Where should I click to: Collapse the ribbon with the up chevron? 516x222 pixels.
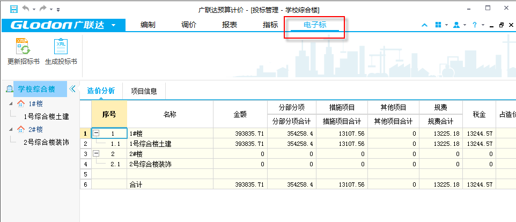pos(424,25)
